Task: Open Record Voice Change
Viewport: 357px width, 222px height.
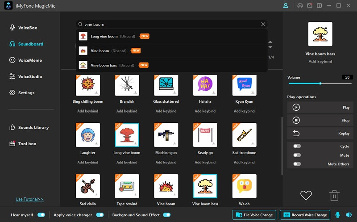Action: click(305, 215)
